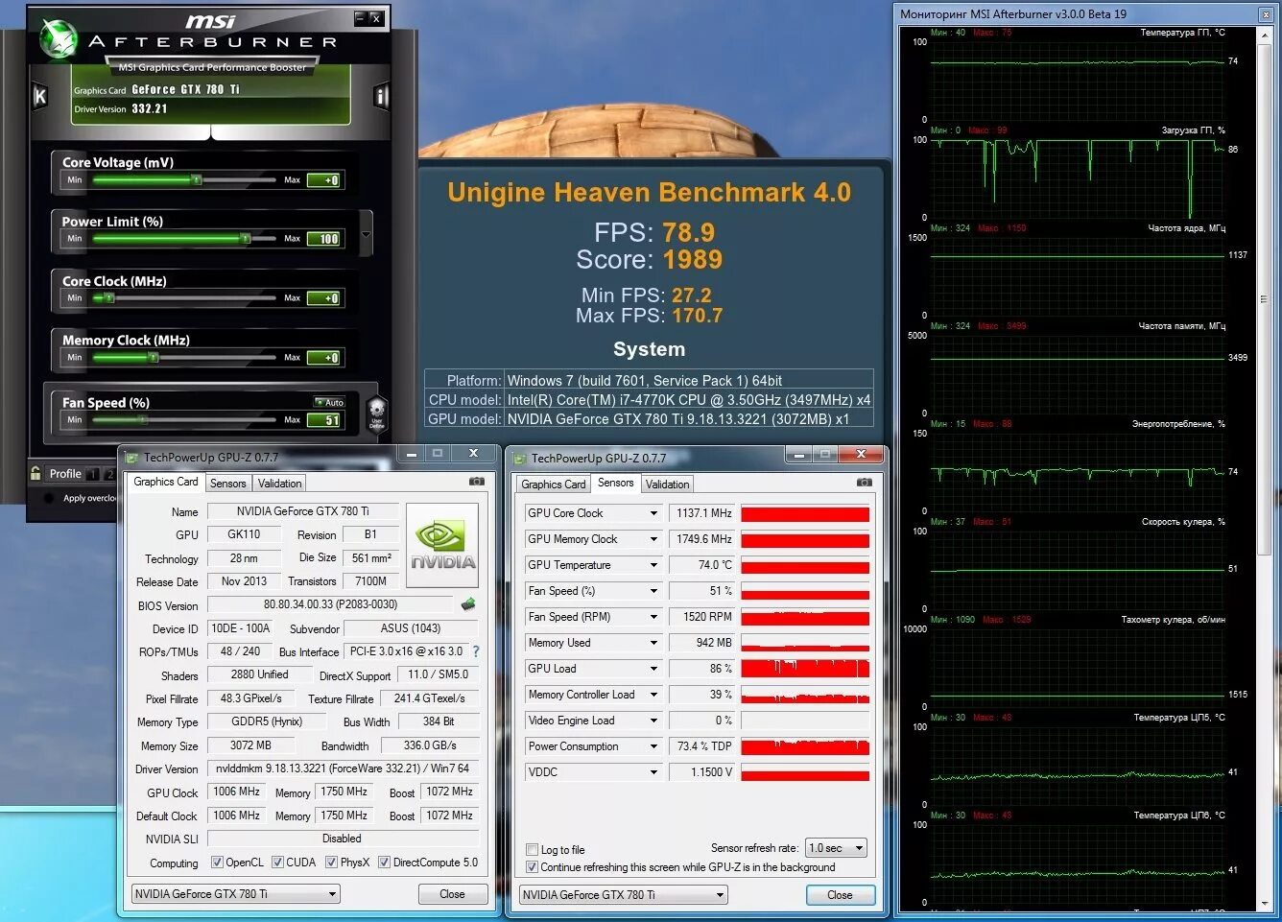The width and height of the screenshot is (1282, 922).
Task: Toggle Apply overclocking at startup radio indicator
Action: 49,498
